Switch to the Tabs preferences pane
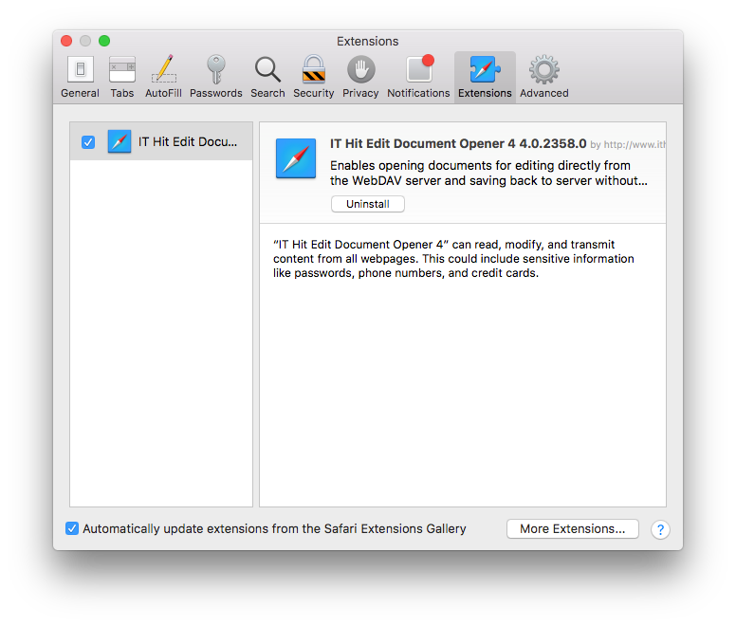Viewport: 736px width, 626px height. click(122, 77)
